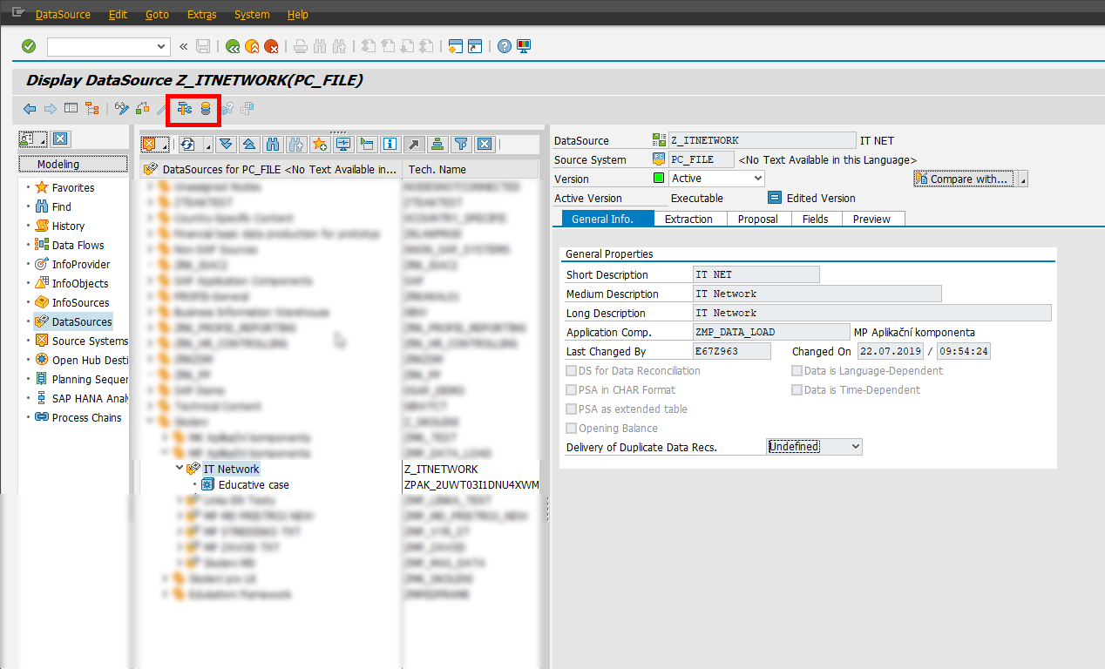
Task: Click the PSA database icon in the toolbar
Action: 206,109
